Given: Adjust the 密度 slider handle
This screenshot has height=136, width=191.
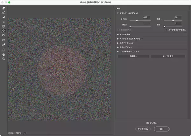Looking at the screenshot, I should click(173, 21).
